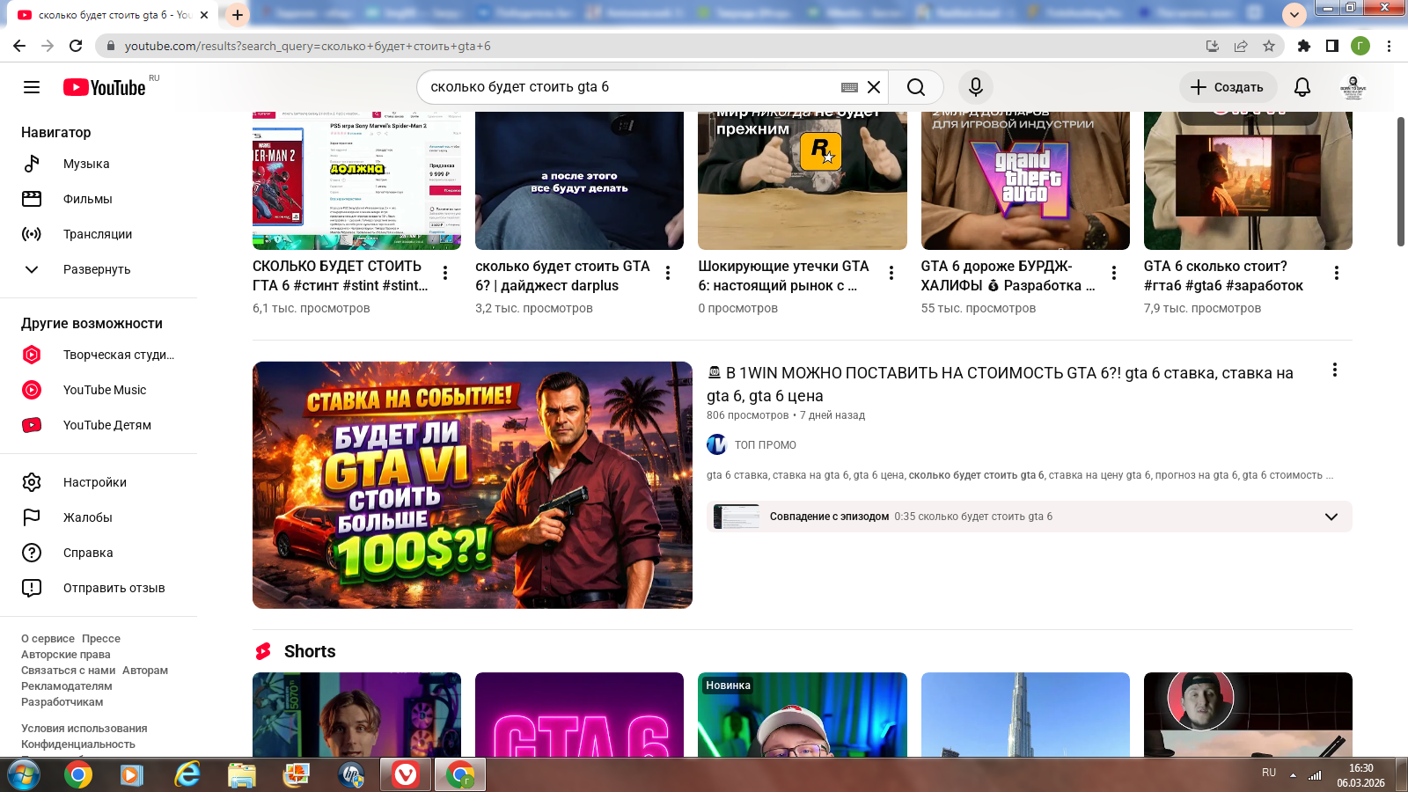Click the voice search microphone icon
Image resolution: width=1408 pixels, height=792 pixels.
(975, 87)
